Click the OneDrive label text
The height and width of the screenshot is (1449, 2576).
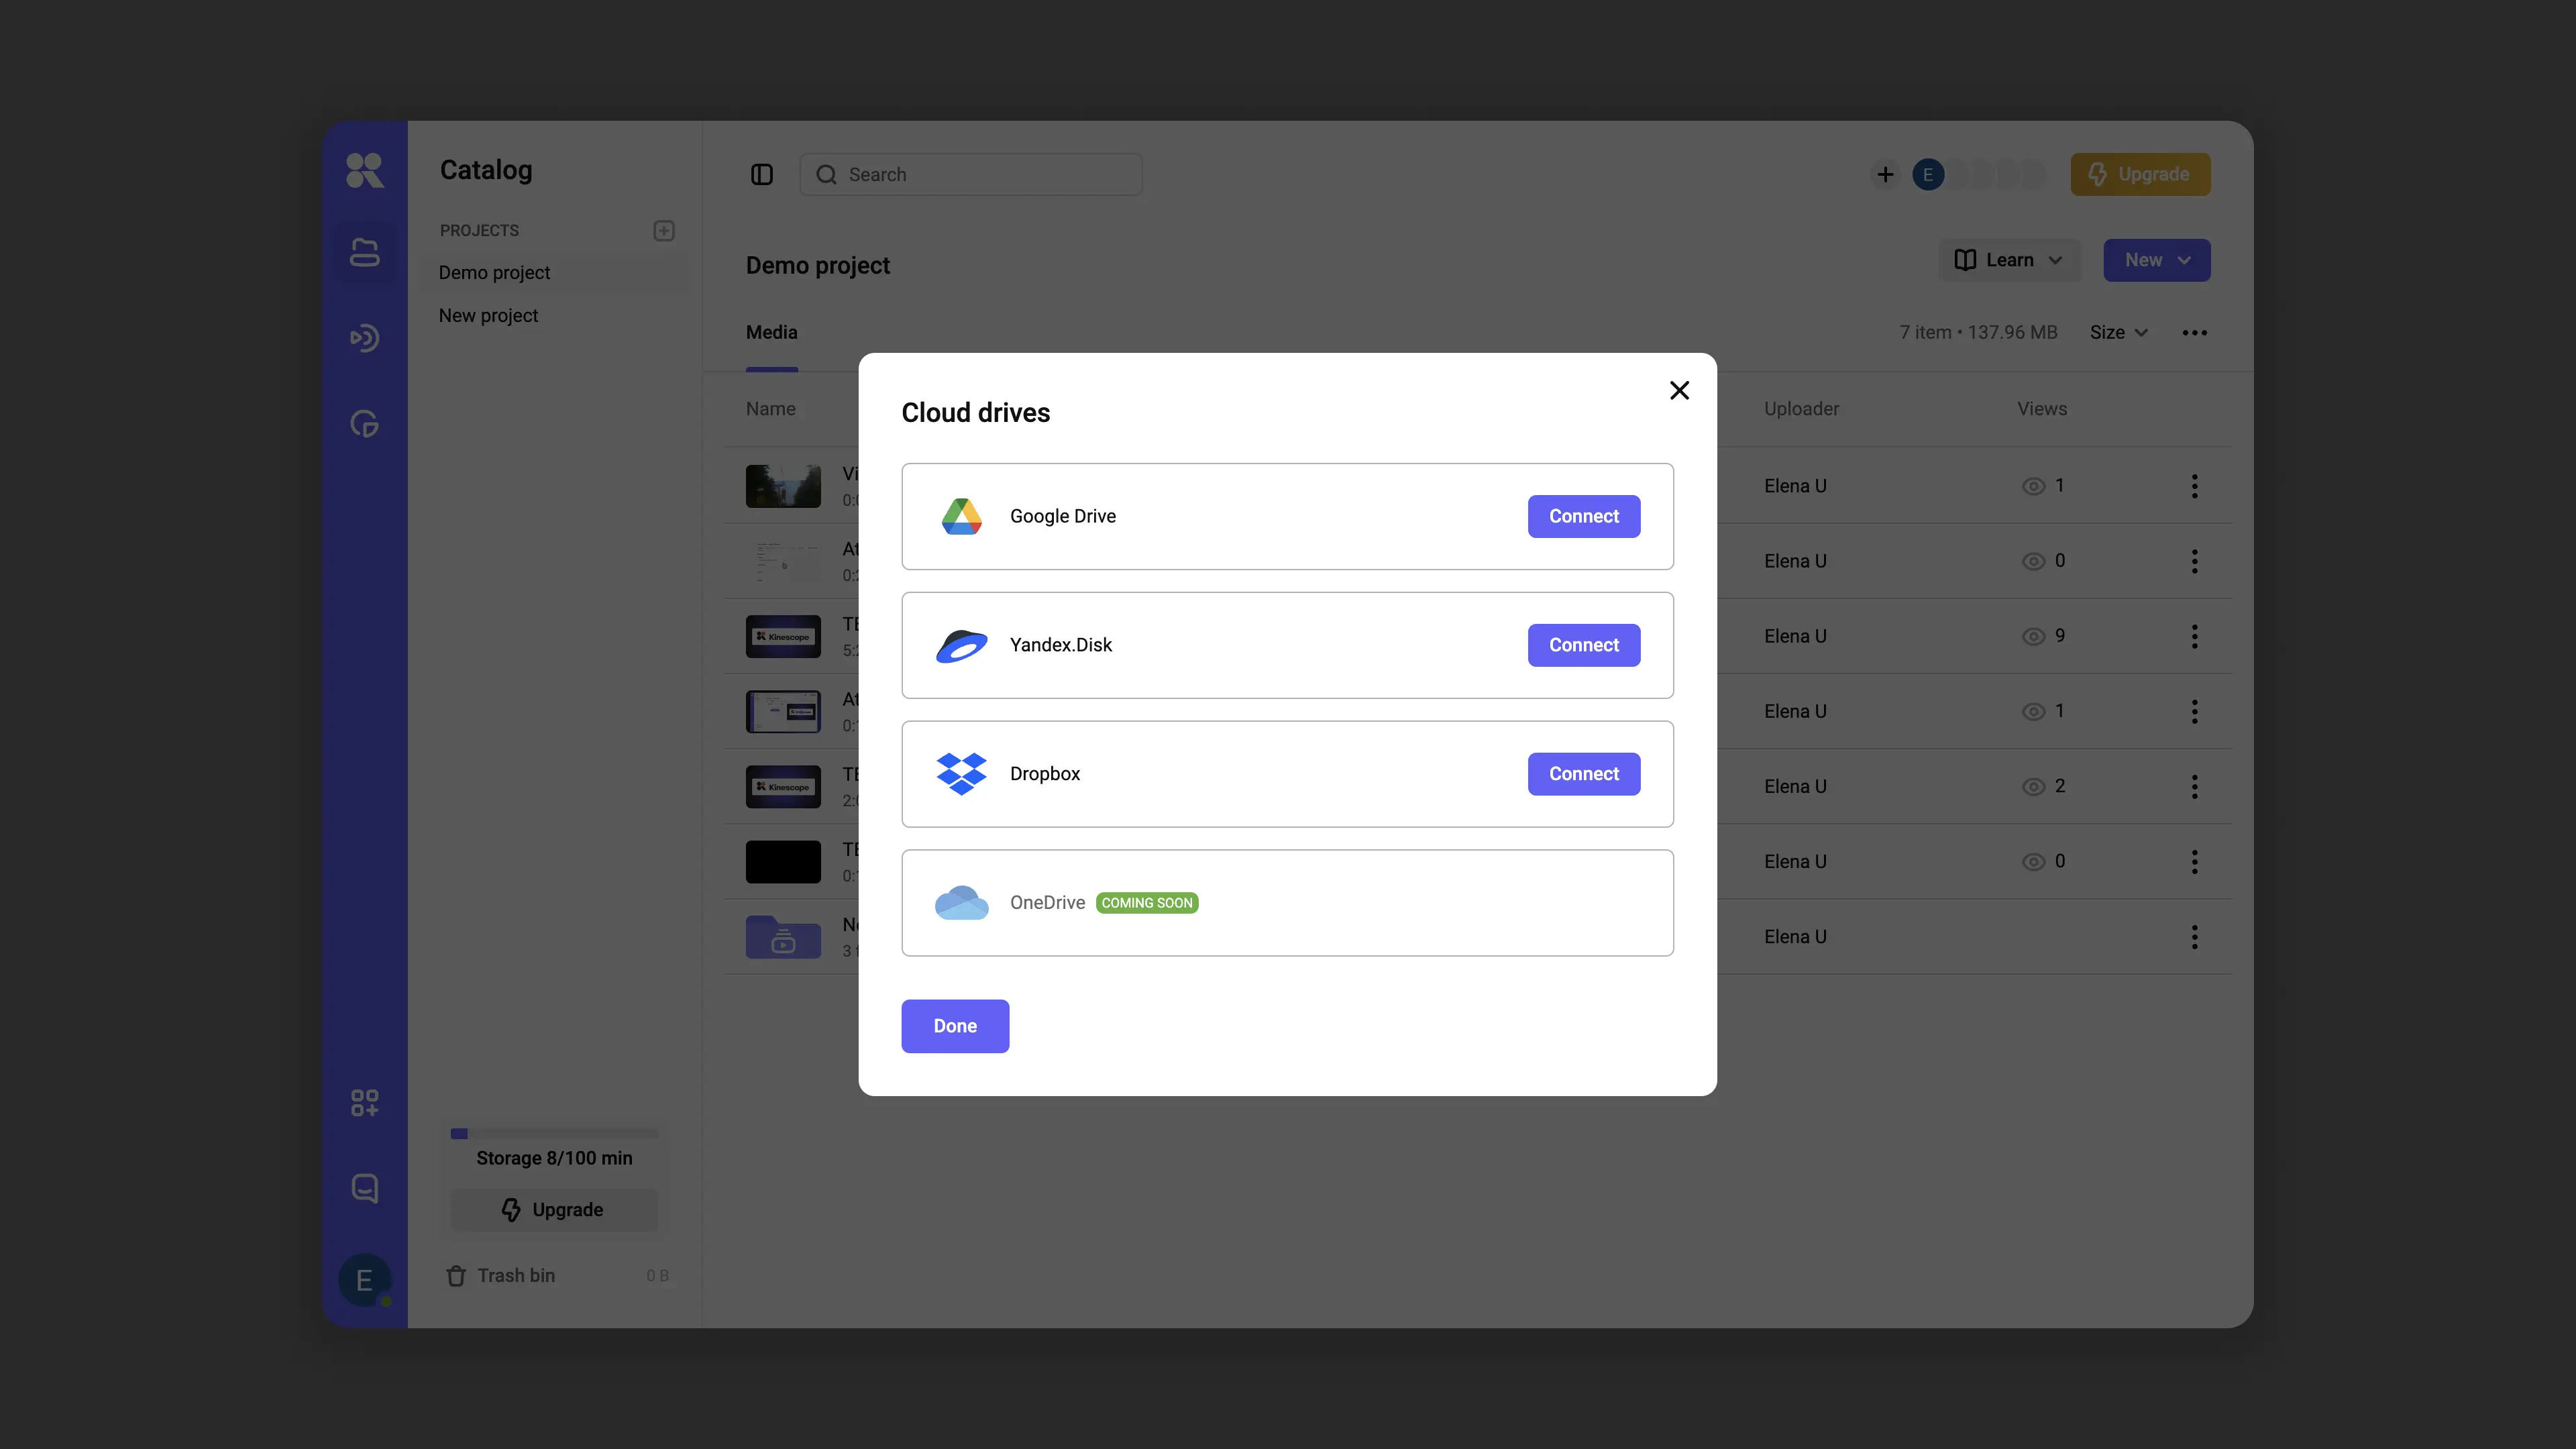pos(1047,903)
